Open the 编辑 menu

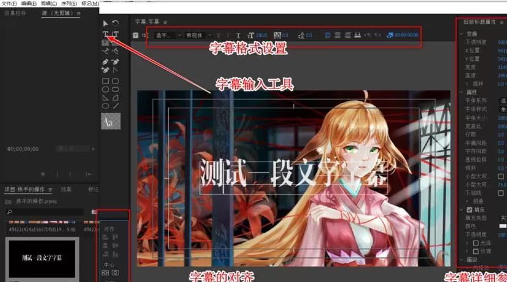29,4
